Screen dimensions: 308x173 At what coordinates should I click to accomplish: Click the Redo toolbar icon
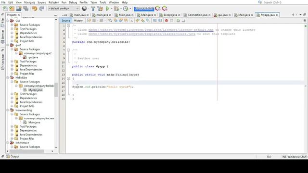(x=41, y=9)
